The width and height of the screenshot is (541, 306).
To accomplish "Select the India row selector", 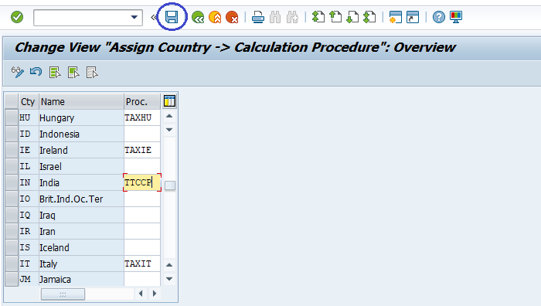I will click(x=12, y=182).
